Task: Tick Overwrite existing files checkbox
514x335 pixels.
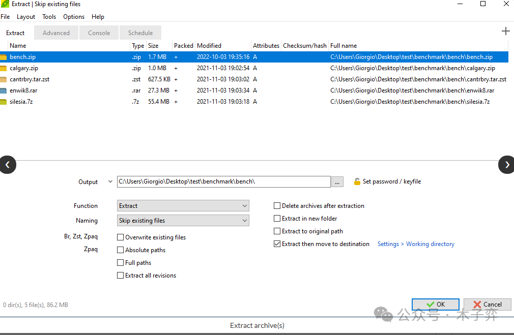Action: coord(121,237)
